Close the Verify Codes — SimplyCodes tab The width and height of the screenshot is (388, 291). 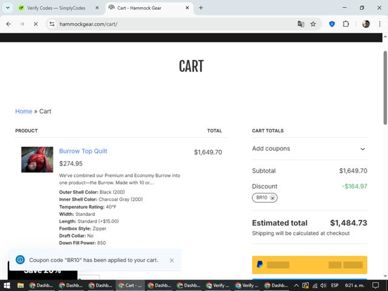97,8
